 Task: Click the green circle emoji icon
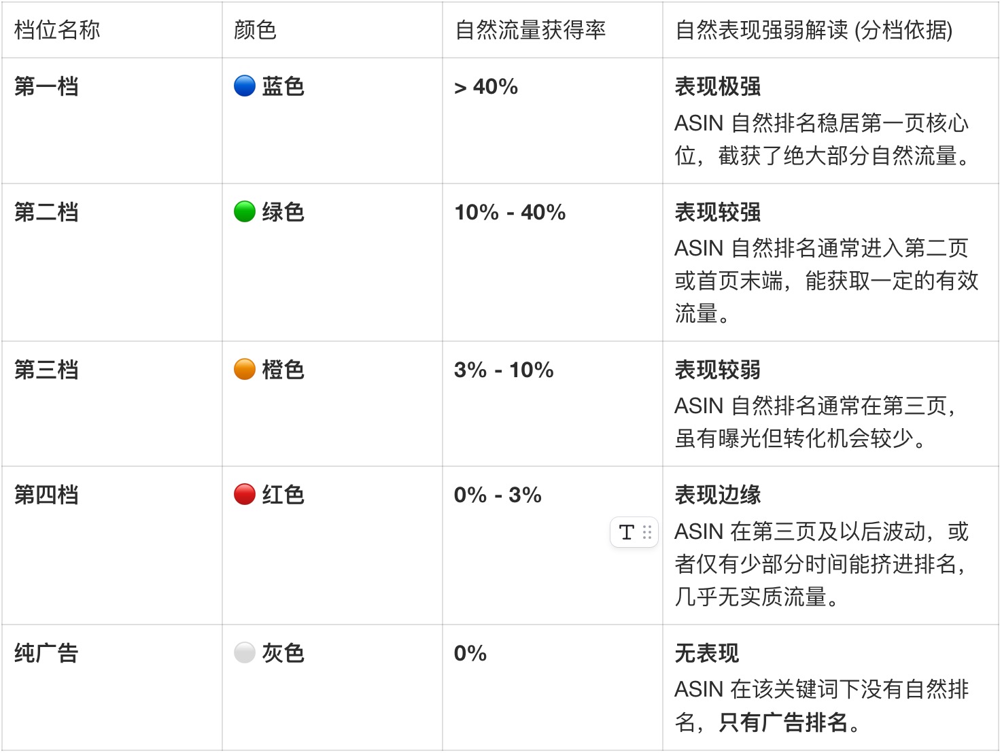(245, 212)
